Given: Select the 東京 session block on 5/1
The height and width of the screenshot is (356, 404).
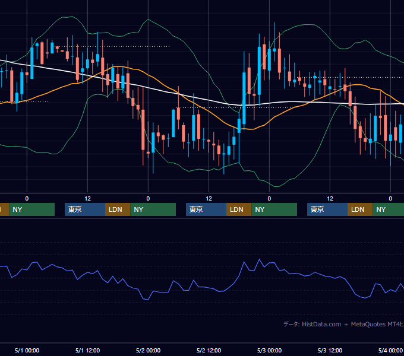Looking at the screenshot, I should pos(85,209).
